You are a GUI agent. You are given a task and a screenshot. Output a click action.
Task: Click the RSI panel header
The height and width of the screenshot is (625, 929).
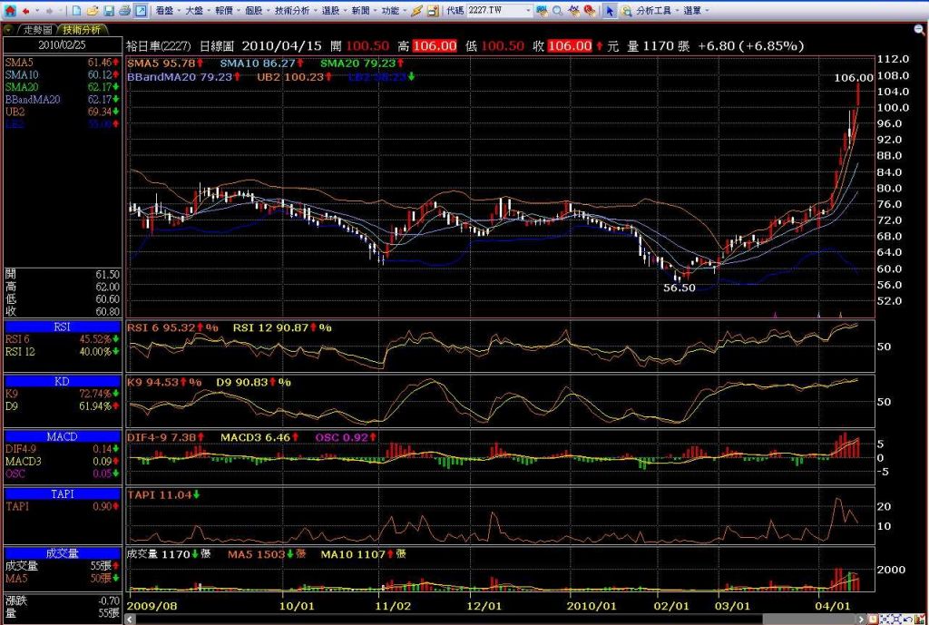tap(63, 327)
